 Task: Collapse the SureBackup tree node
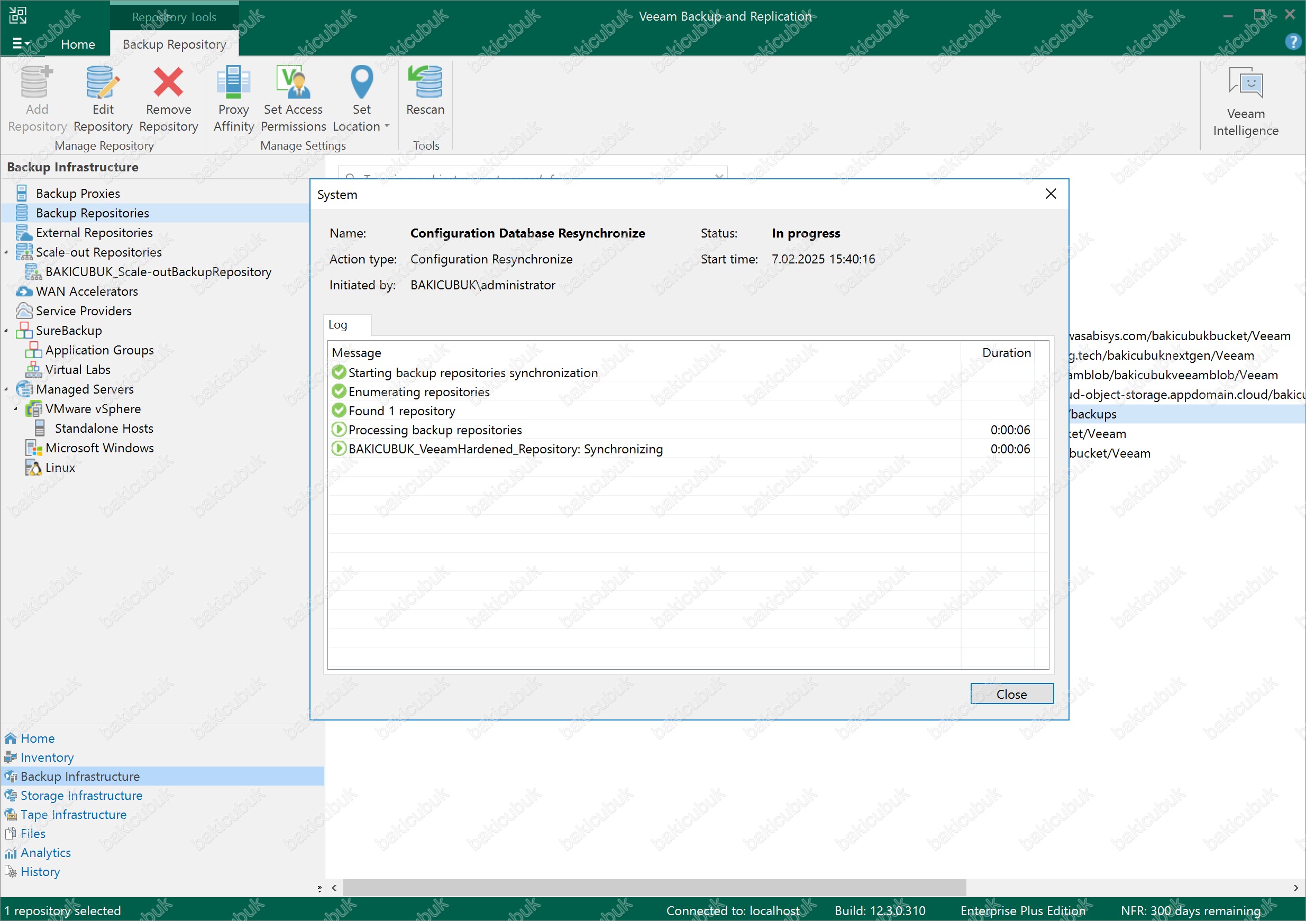[6, 331]
